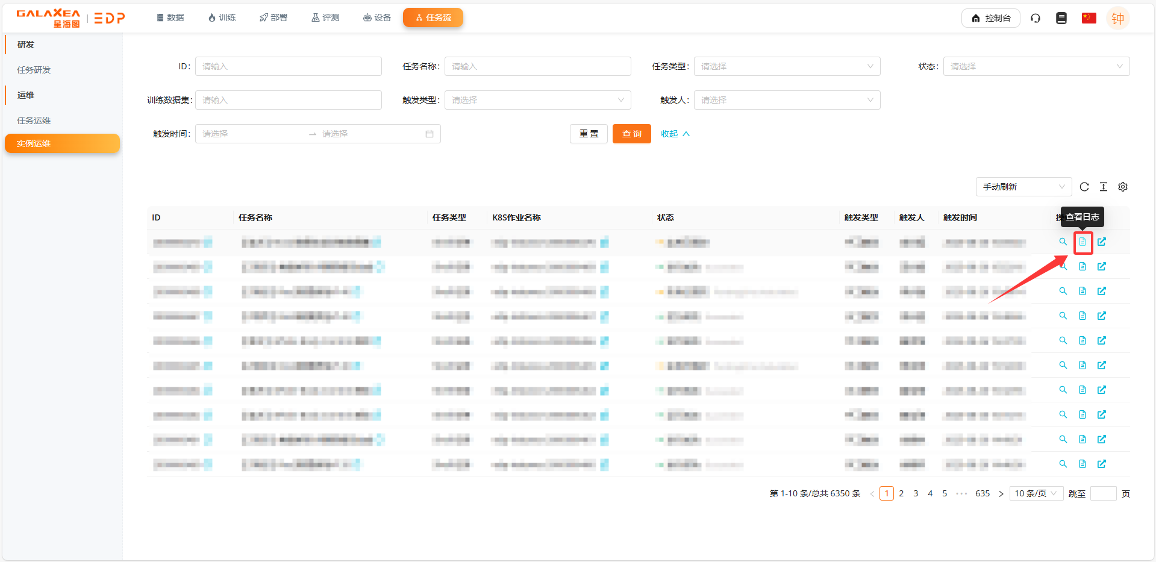This screenshot has width=1156, height=562.
Task: Click the magnifier detail icon in first row
Action: 1063,242
